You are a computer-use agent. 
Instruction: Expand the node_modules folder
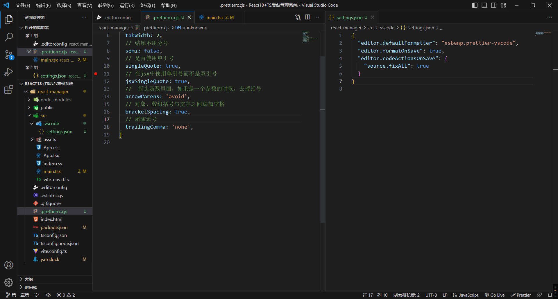pyautogui.click(x=29, y=100)
